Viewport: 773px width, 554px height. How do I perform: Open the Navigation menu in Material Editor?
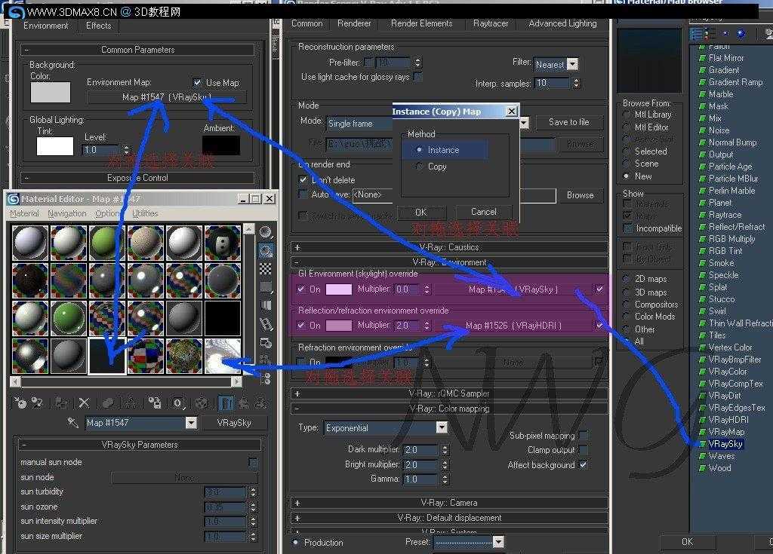67,213
